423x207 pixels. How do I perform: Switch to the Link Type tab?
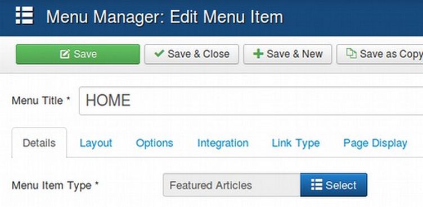(x=296, y=143)
